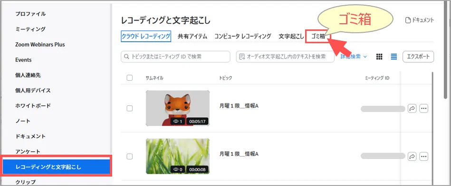Viewport: 451px width, 186px height.
Task: Go to 個人用デバイス in sidebar
Action: pyautogui.click(x=33, y=91)
